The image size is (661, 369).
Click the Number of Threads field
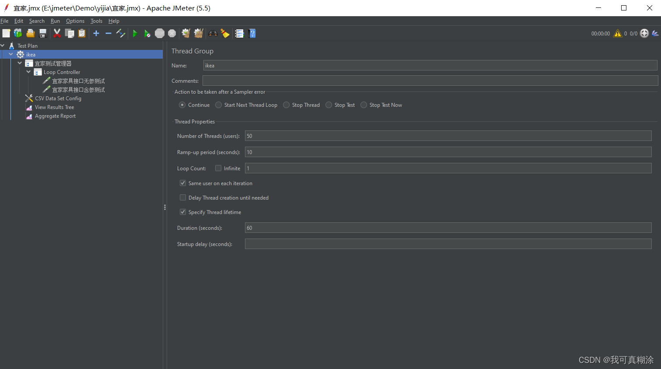(448, 136)
